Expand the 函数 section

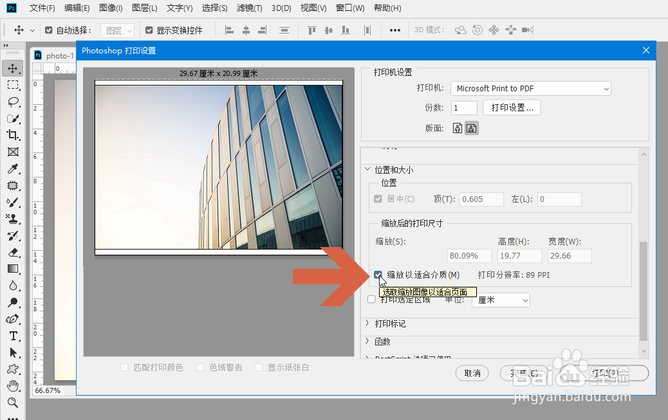pos(367,341)
